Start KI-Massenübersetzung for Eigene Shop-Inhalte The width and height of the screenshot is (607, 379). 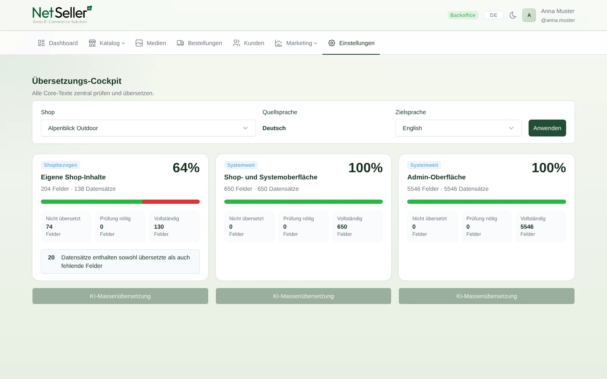click(120, 296)
